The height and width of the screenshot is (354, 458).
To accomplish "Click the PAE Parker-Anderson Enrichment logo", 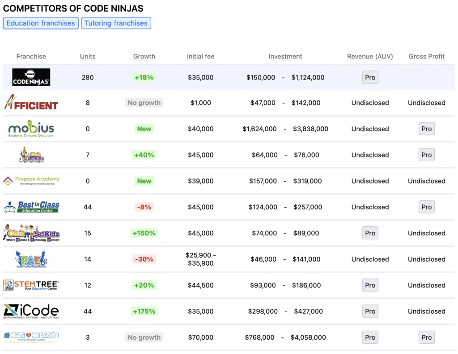I will [31, 259].
